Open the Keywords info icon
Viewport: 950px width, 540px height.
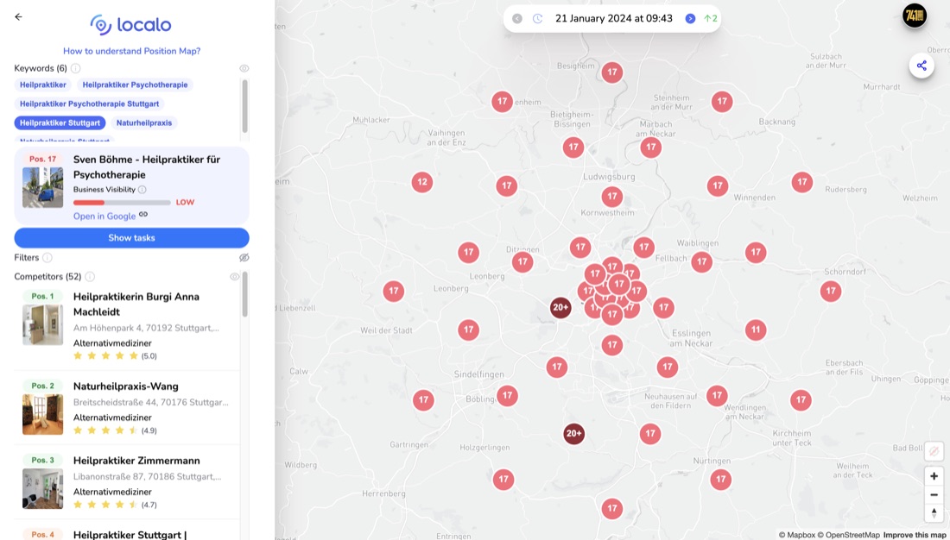(75, 68)
